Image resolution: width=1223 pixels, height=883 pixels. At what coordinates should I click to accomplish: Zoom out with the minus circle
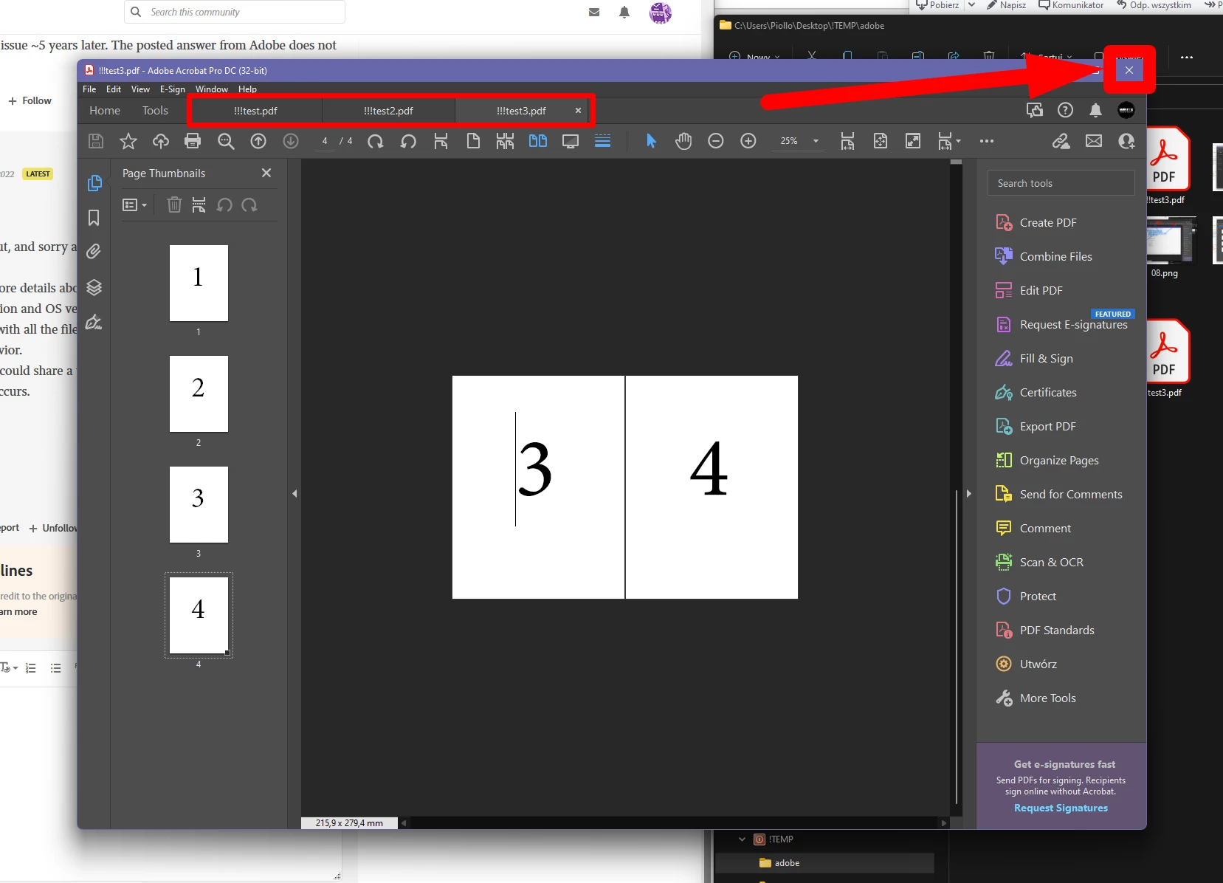coord(716,141)
